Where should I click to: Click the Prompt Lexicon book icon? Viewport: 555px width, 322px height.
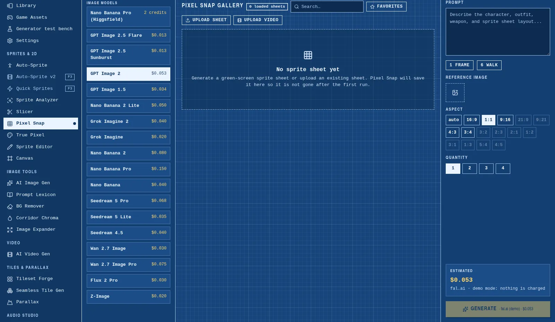10,195
